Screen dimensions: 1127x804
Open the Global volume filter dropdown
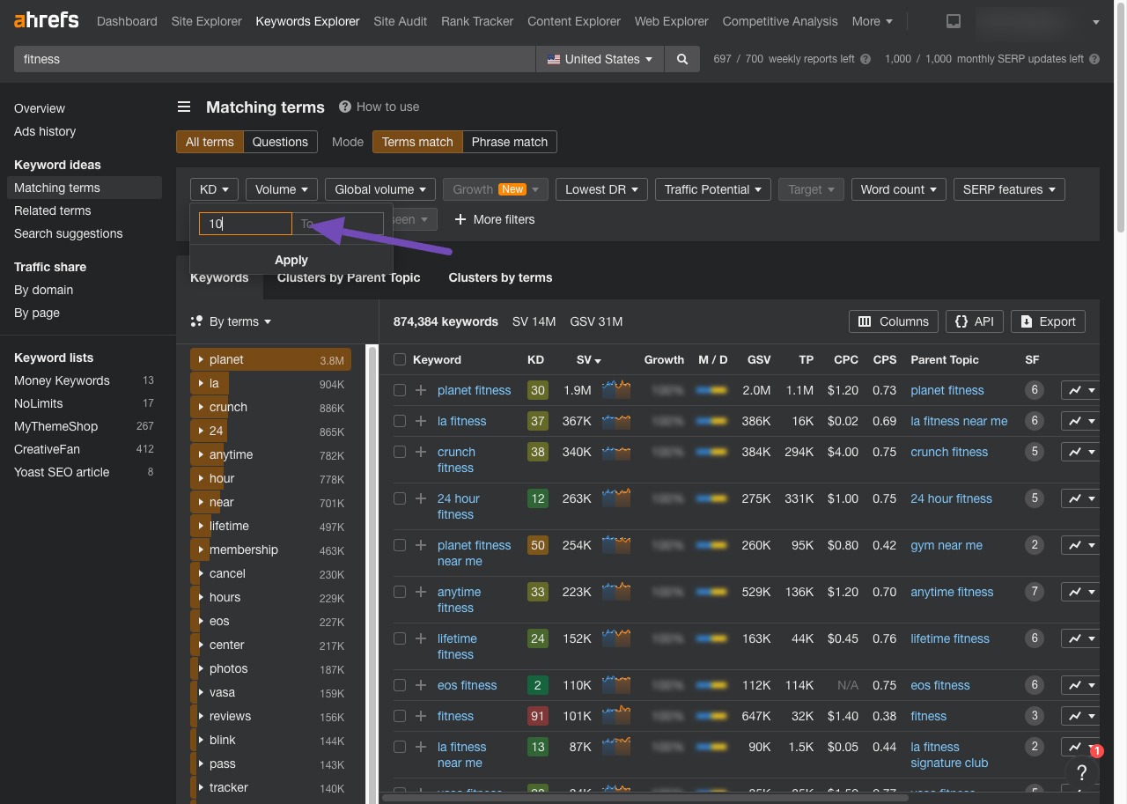[x=380, y=189]
